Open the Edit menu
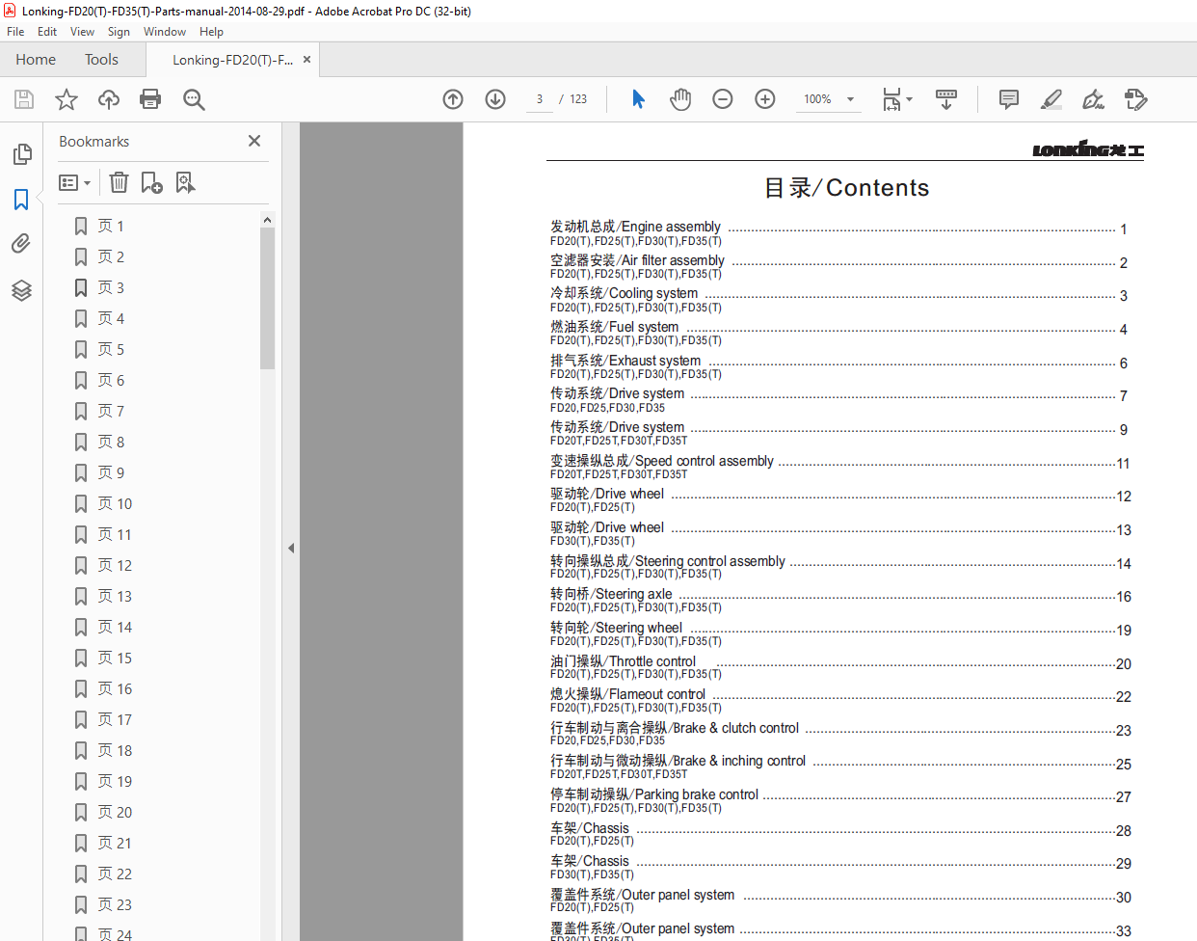Image resolution: width=1197 pixels, height=941 pixels. 47,32
